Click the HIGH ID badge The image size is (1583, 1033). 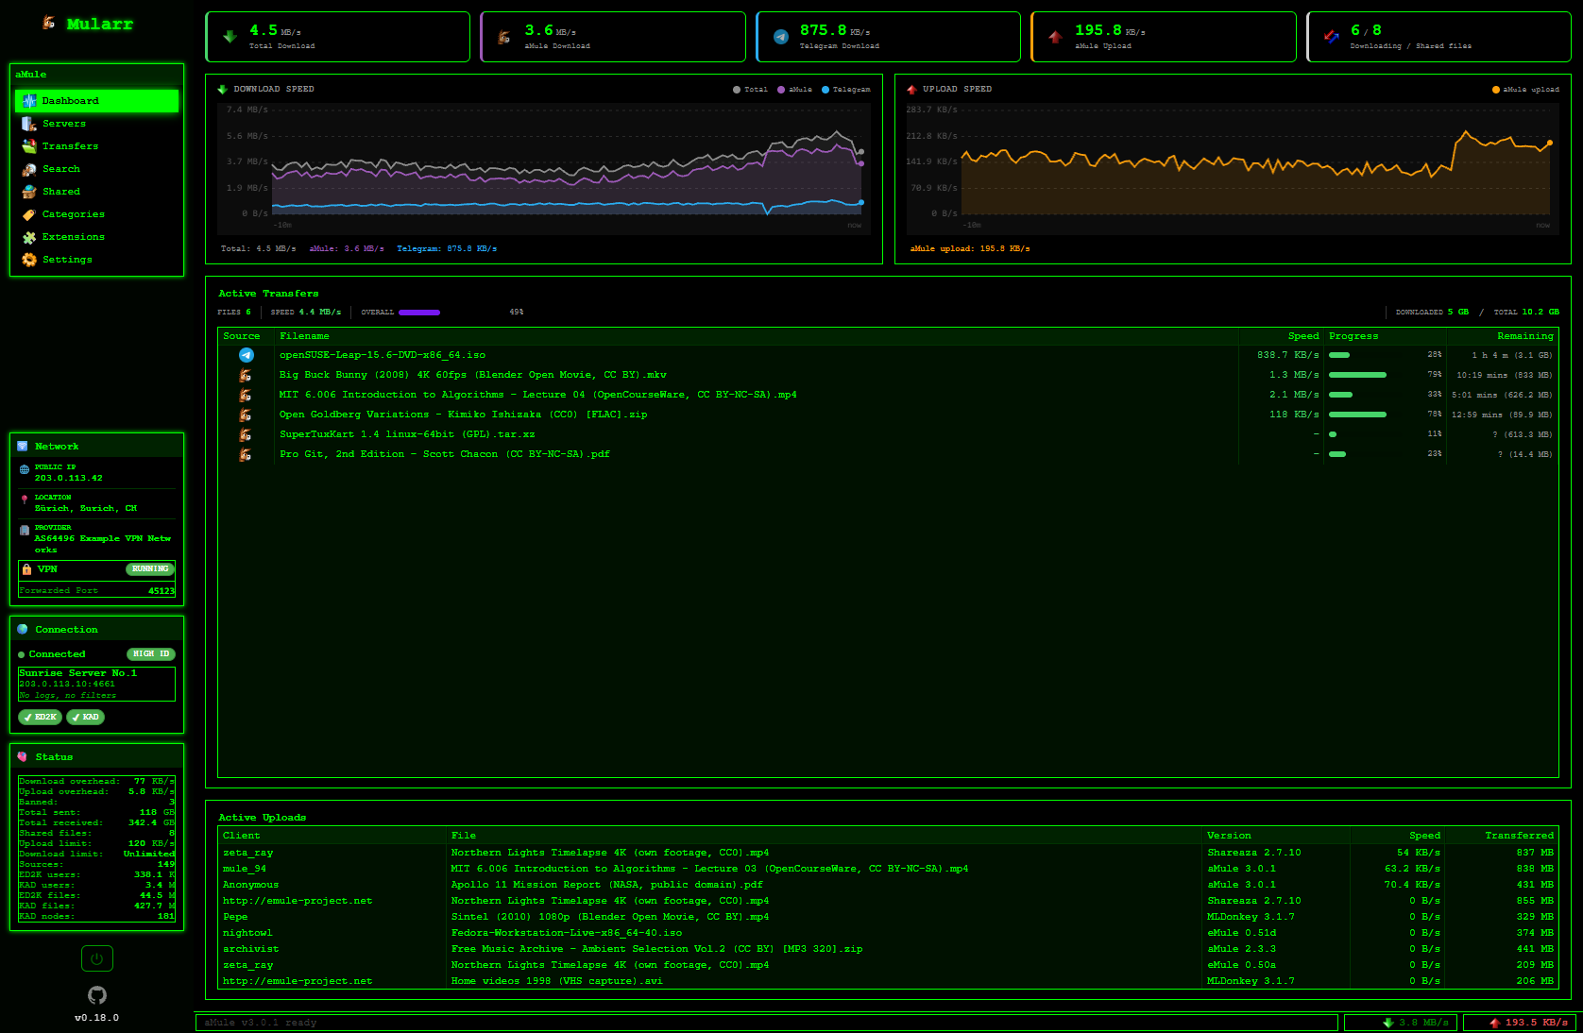pyautogui.click(x=151, y=654)
